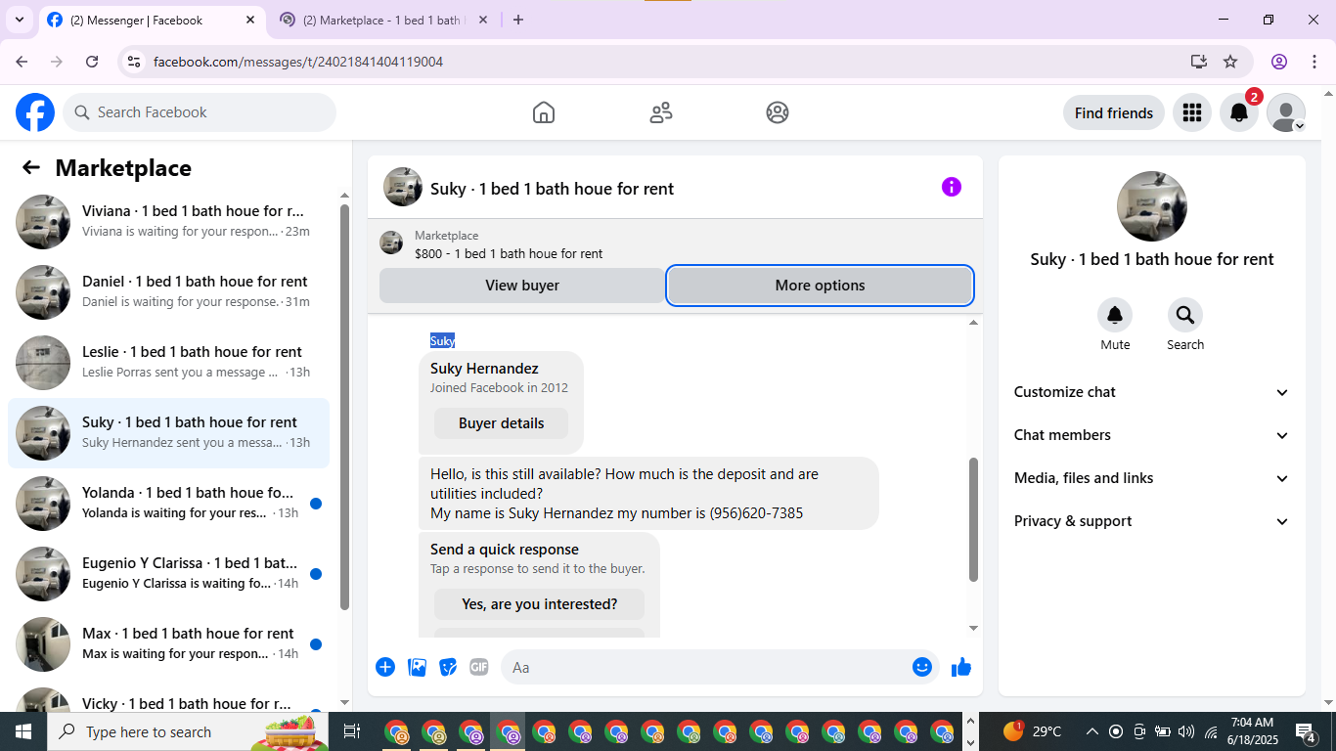Open the Daniel conversation

coord(169,292)
